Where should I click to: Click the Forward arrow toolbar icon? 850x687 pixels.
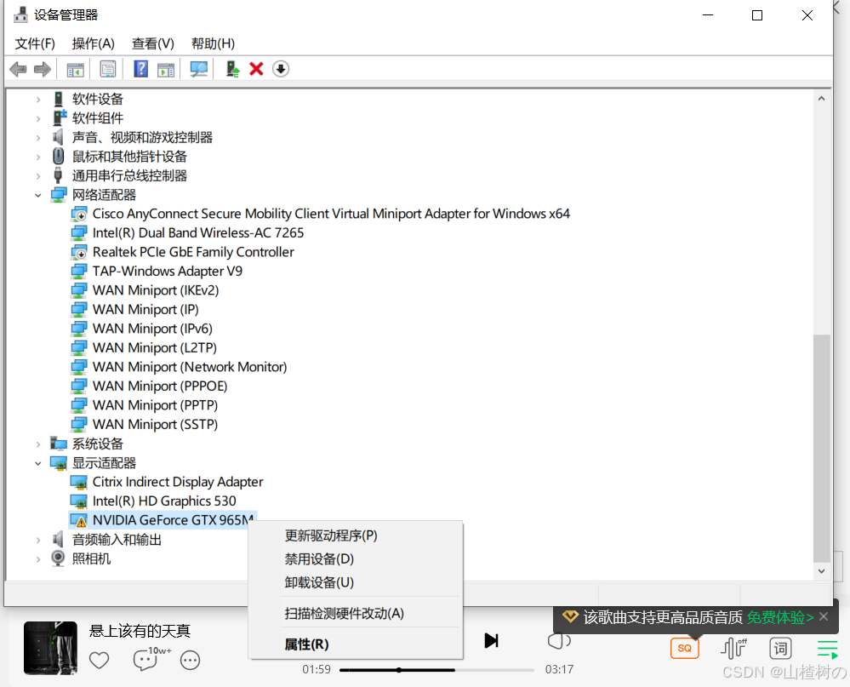coord(43,69)
